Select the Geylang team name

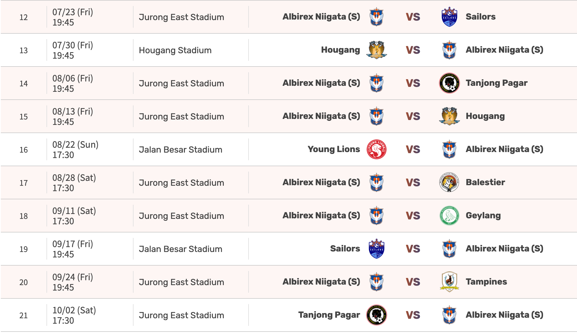(483, 216)
